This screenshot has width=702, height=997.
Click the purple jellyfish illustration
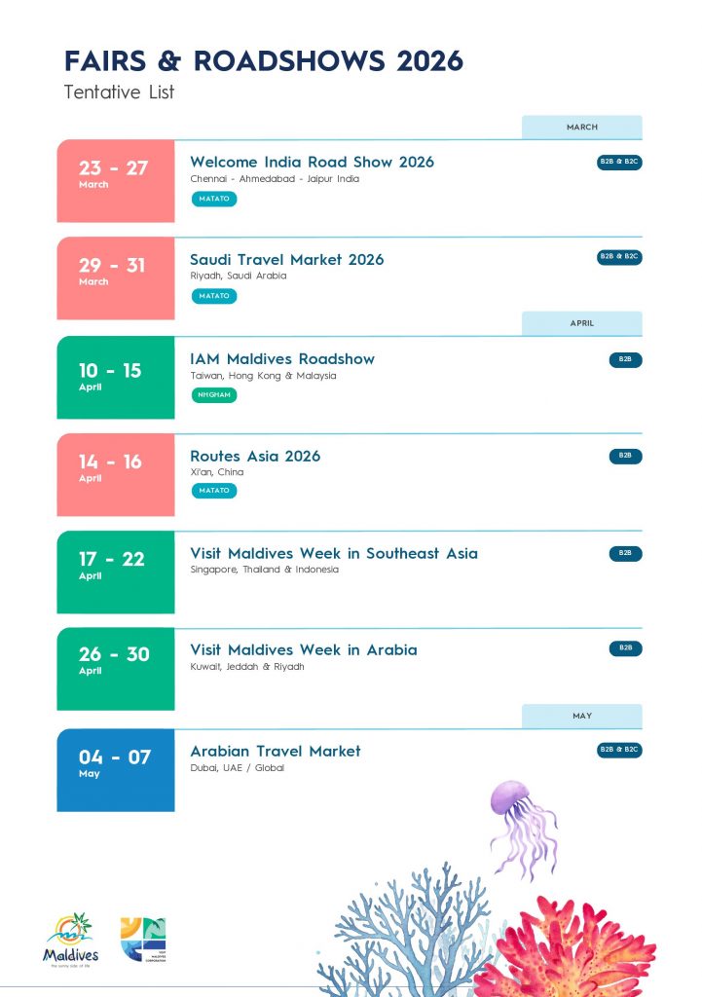(x=524, y=823)
